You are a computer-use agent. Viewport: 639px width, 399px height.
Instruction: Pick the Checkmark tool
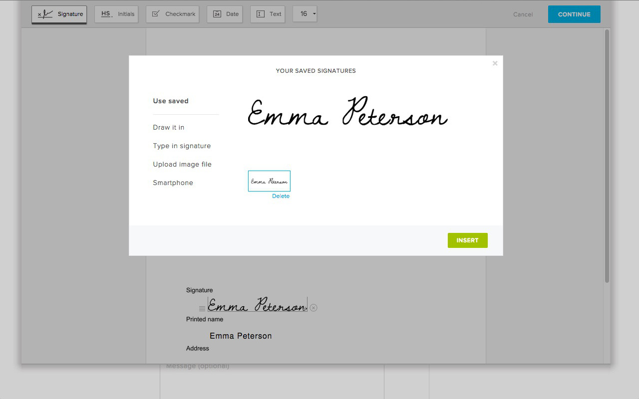[173, 14]
